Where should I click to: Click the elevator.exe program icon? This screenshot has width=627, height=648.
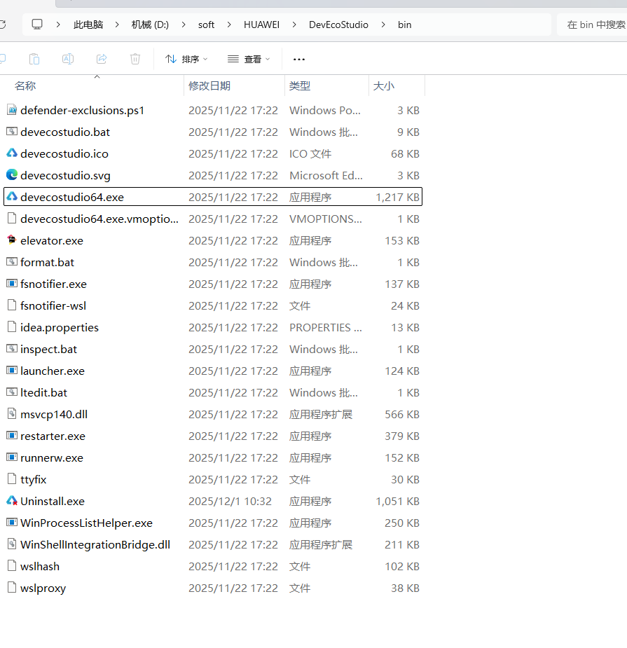click(12, 240)
